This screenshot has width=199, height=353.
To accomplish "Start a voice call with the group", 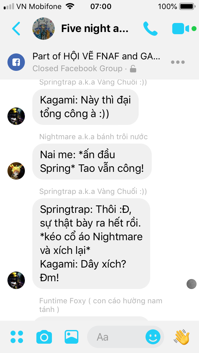I will click(150, 29).
